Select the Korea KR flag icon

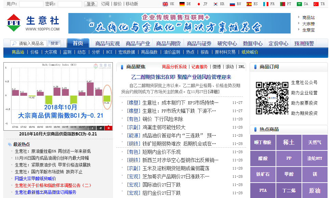pyautogui.click(x=215, y=4)
